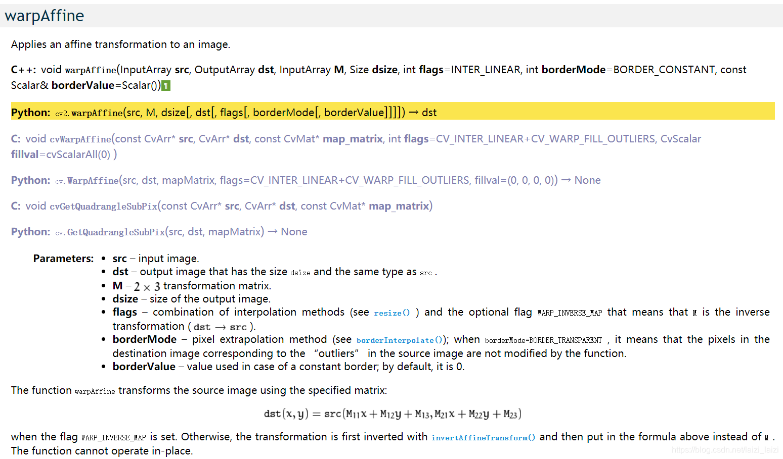Click the cvWarpAffine C function name
Image resolution: width=783 pixels, height=459 pixels.
(x=80, y=139)
